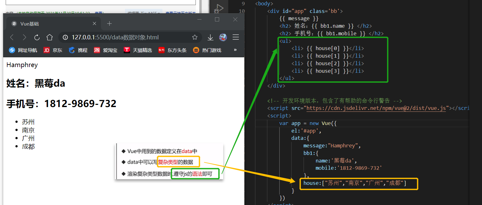Select the Vue基础 browser tab
Image resolution: width=482 pixels, height=205 pixels.
pyautogui.click(x=54, y=24)
